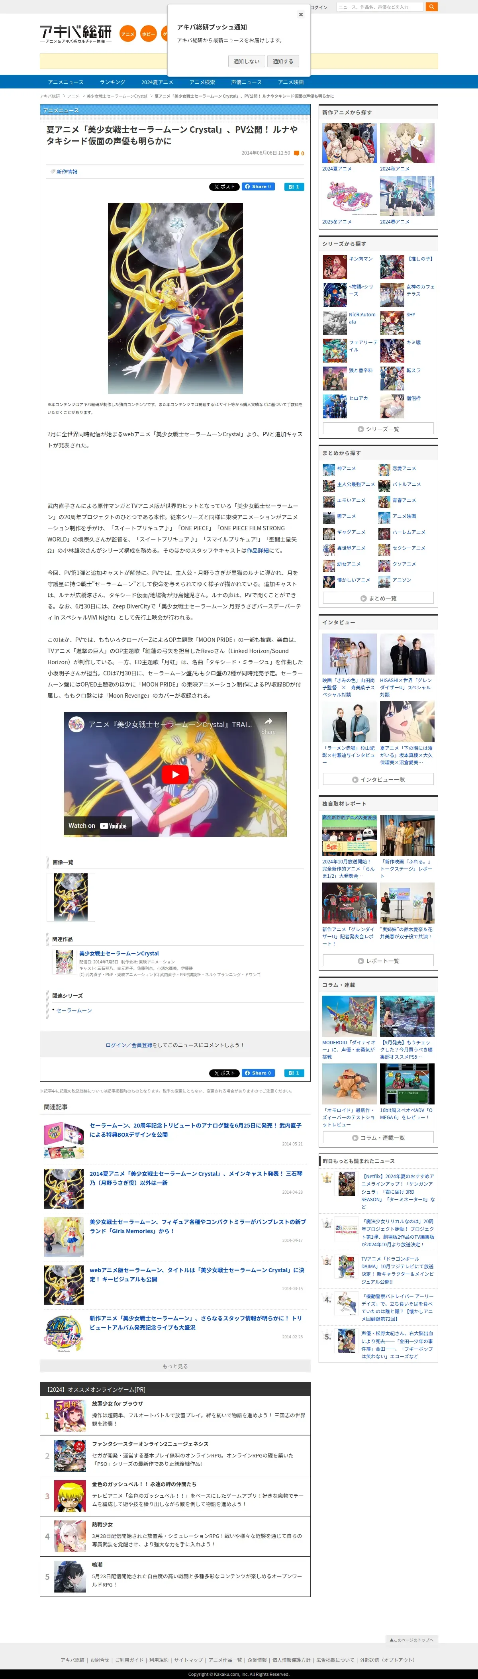Open the 2025冬アニメ thumbnail in sidebar
478x1679 pixels.
click(349, 196)
